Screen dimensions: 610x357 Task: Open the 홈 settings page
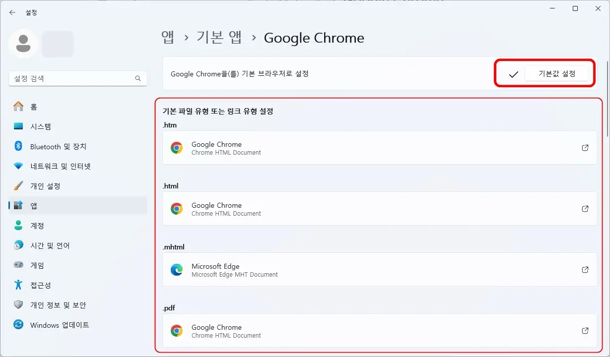(78, 107)
